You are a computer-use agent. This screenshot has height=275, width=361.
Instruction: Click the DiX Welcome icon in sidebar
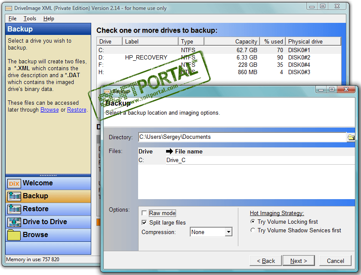[x=14, y=184]
